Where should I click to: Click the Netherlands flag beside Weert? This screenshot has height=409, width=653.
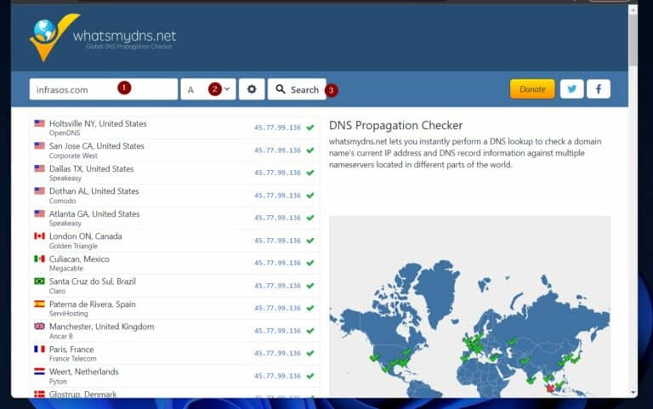click(x=40, y=371)
